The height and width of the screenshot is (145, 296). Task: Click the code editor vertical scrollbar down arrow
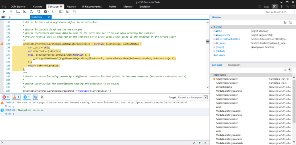coord(208,87)
